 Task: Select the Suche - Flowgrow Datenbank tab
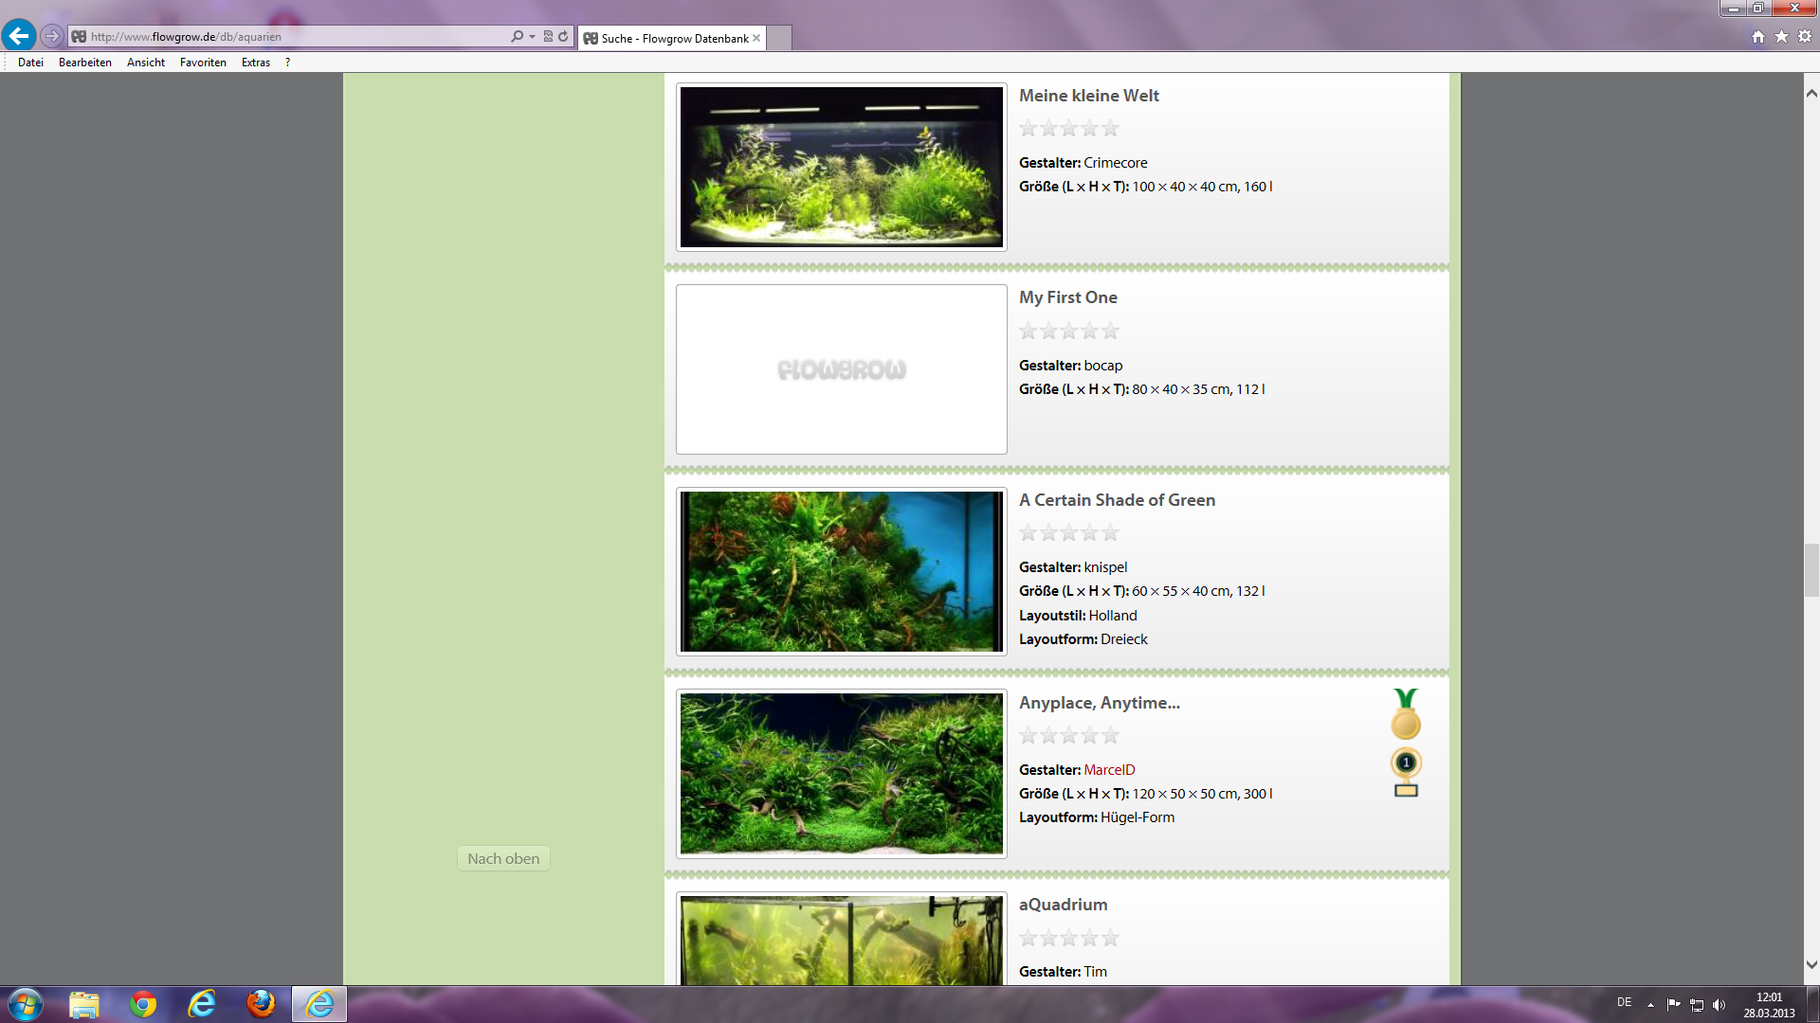tap(673, 38)
